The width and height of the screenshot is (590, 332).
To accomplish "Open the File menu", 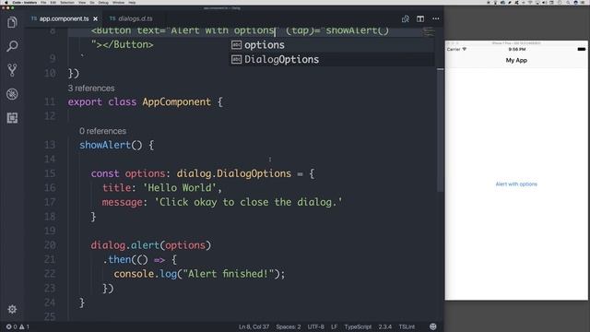I will [43, 2].
